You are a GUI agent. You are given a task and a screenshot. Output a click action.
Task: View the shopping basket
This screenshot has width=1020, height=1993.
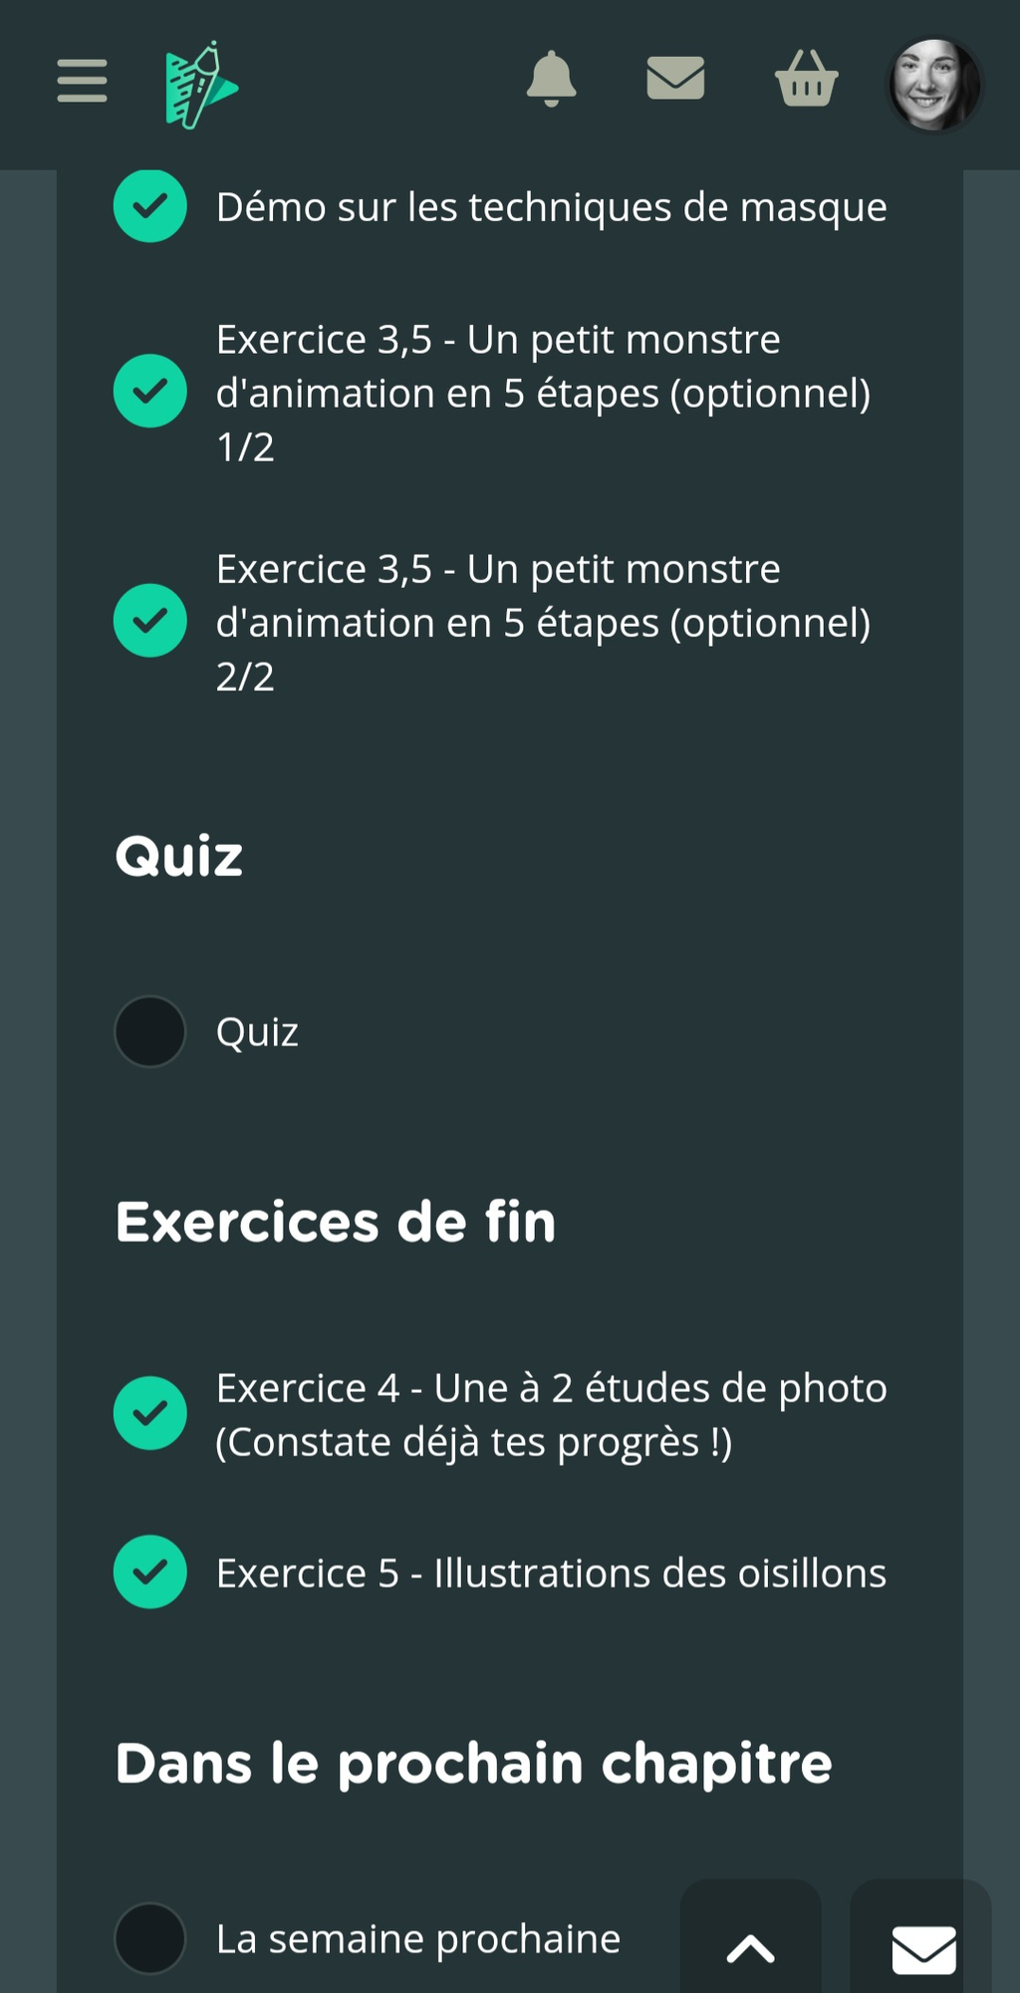pyautogui.click(x=806, y=79)
